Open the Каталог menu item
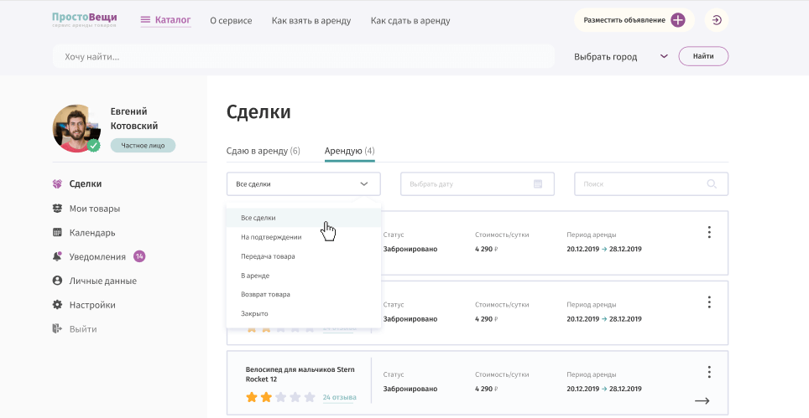The width and height of the screenshot is (809, 418). point(173,20)
